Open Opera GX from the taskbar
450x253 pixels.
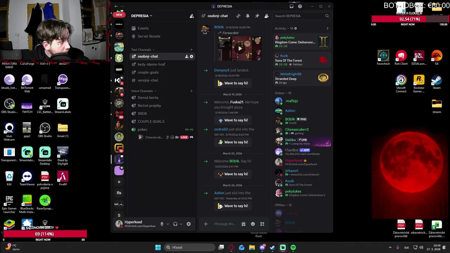click(x=231, y=247)
